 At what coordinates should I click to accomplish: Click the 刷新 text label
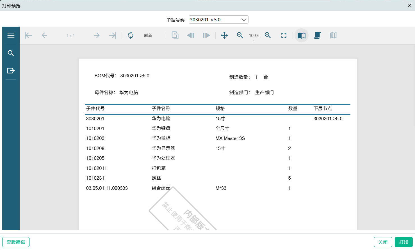tap(148, 36)
